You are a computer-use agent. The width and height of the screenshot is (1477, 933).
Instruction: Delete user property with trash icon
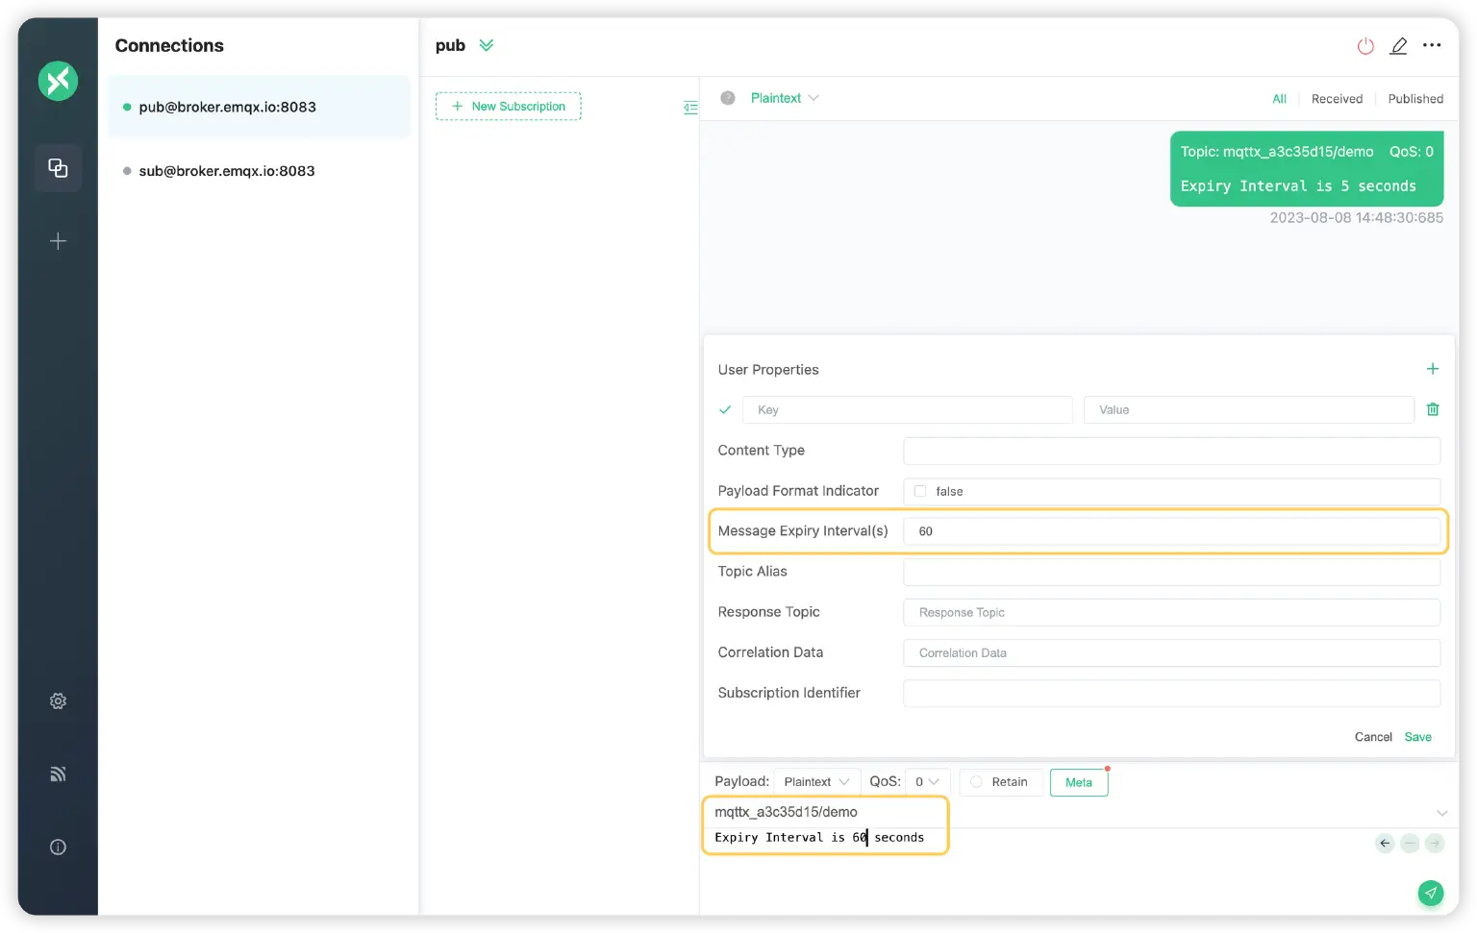(x=1432, y=409)
